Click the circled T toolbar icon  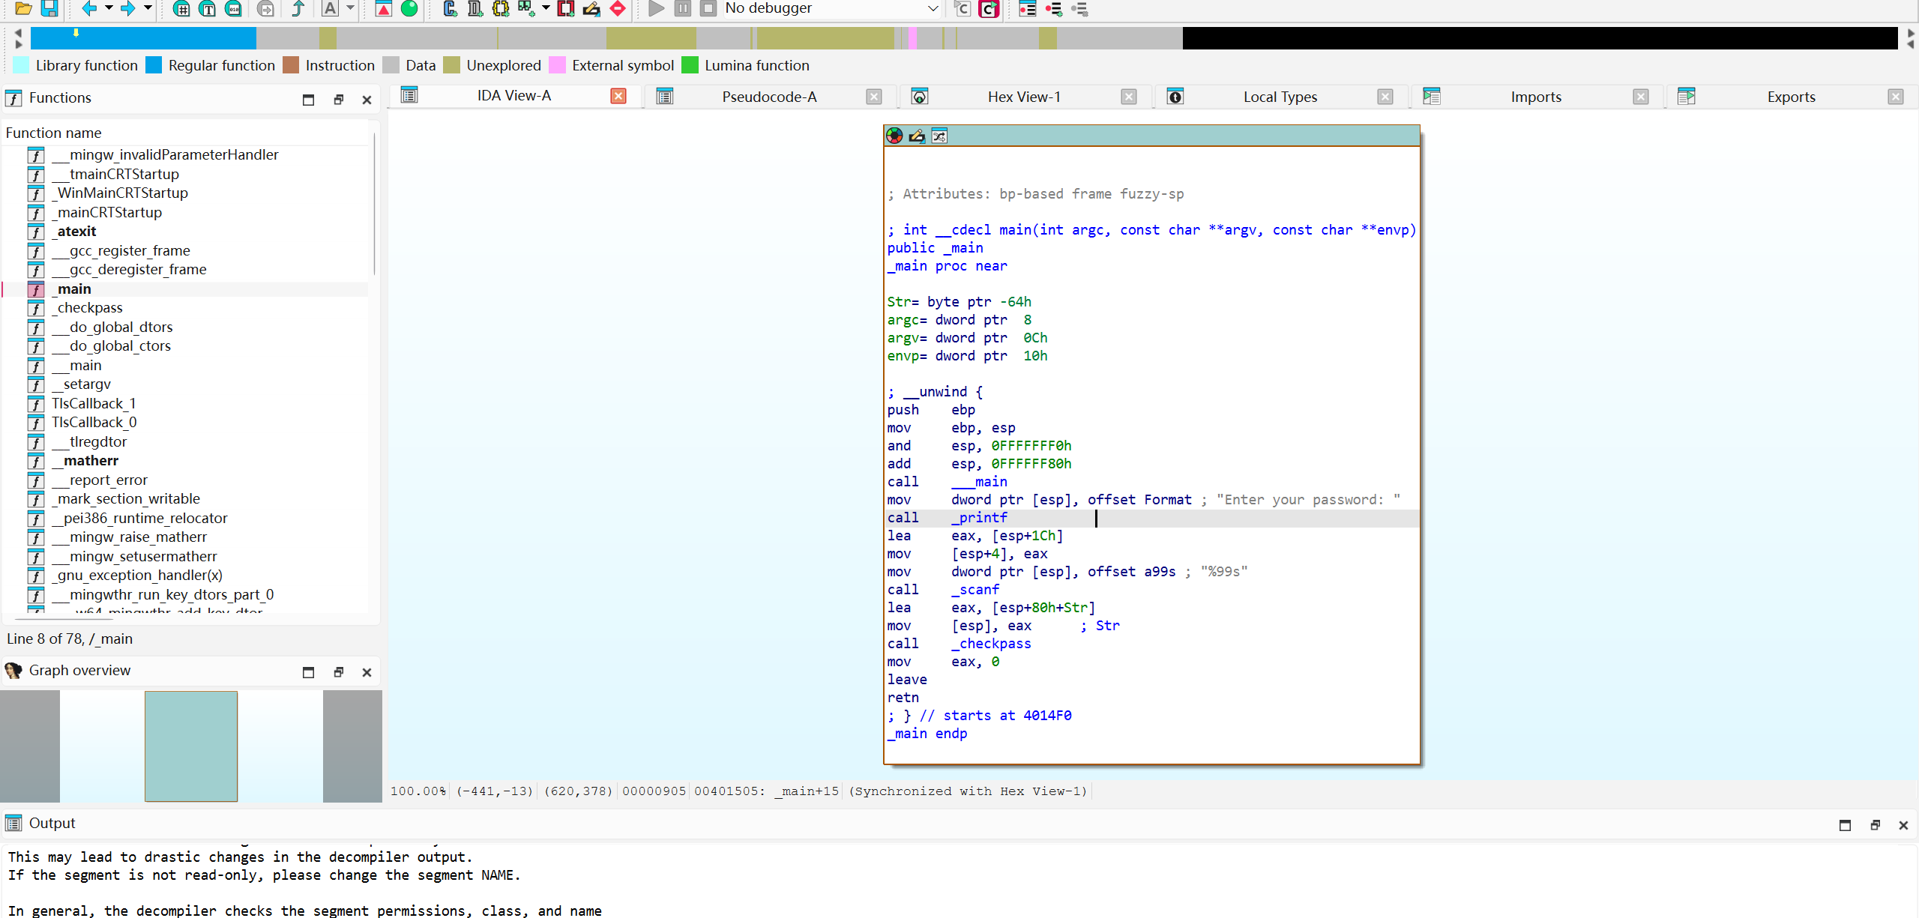point(208,8)
